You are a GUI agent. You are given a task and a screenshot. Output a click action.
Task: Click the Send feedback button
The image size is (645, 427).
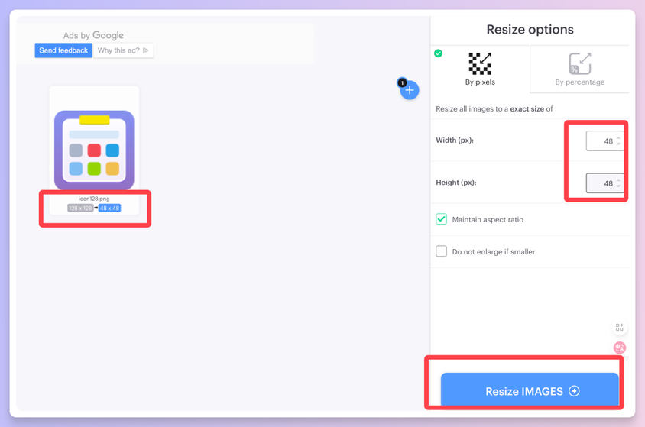63,50
